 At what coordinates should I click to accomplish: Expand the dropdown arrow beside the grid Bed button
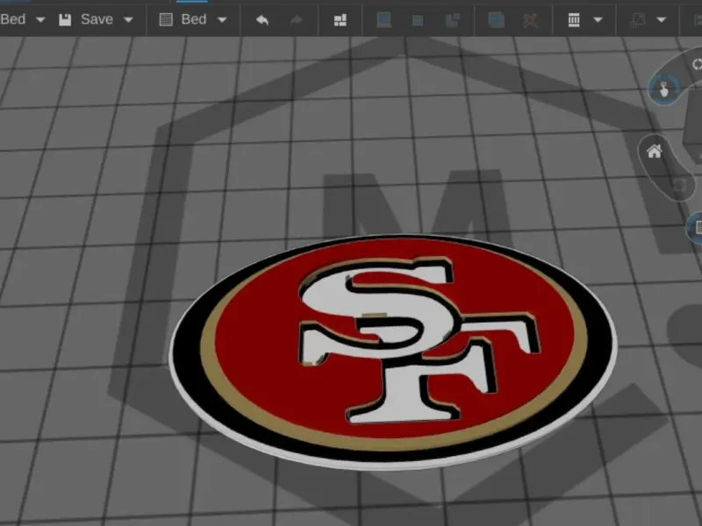(x=222, y=19)
